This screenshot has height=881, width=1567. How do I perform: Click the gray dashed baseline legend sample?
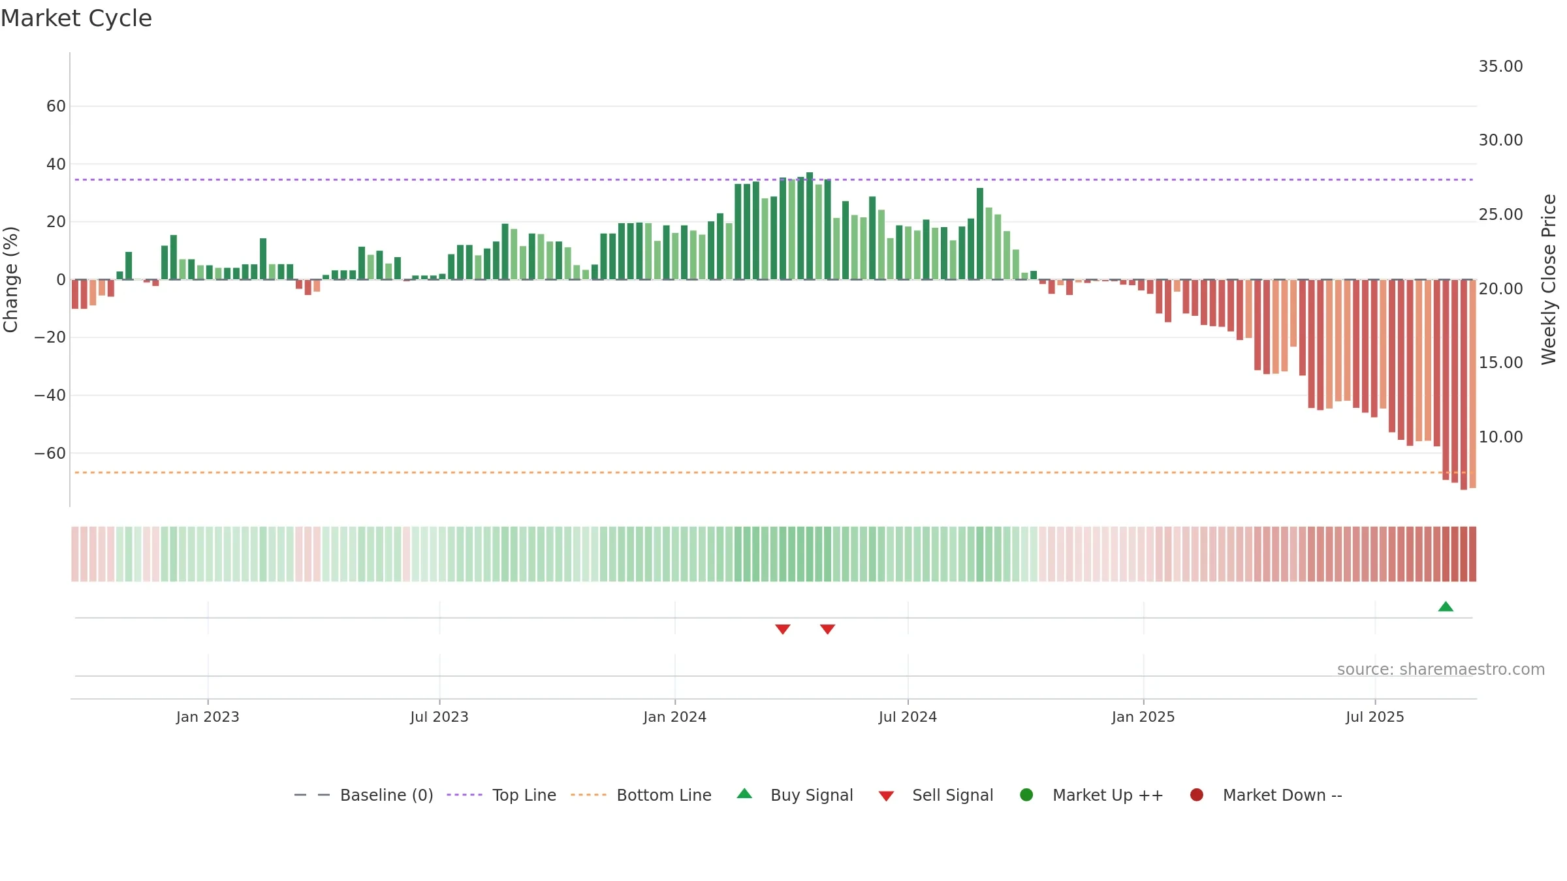(312, 795)
